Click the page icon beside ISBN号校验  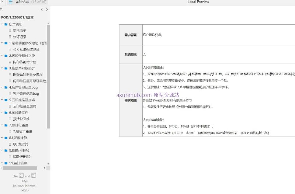10,156
